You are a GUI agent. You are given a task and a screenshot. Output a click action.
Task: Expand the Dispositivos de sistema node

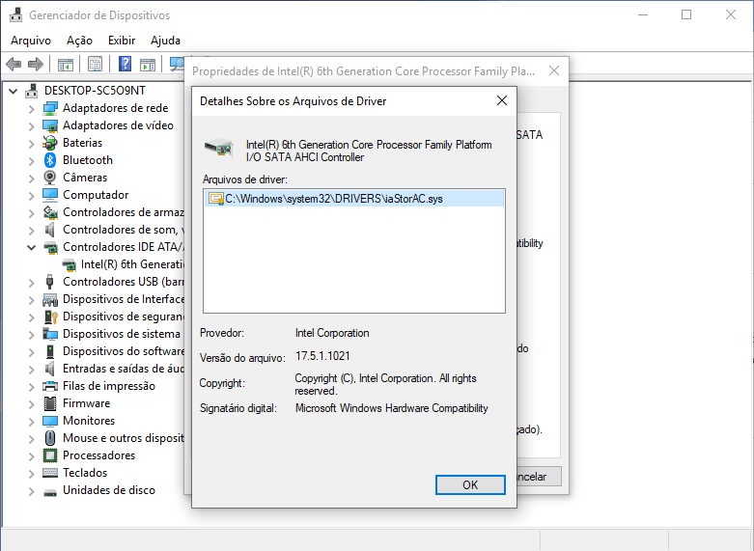31,335
